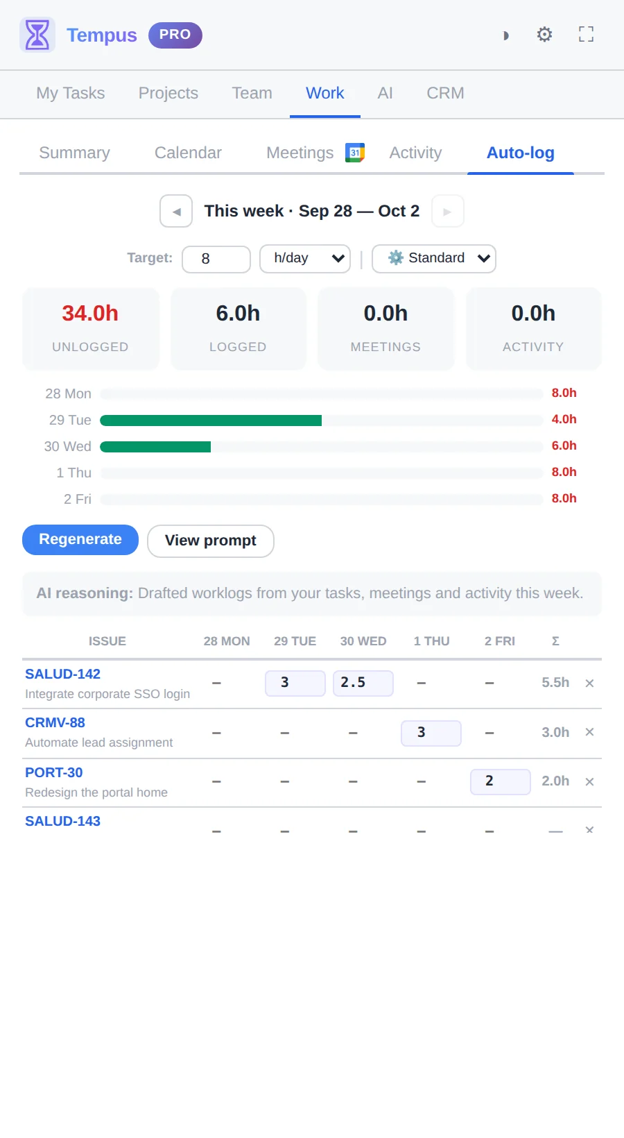Open the SALUD-143 issue link
This screenshot has width=624, height=1138.
[x=62, y=821]
